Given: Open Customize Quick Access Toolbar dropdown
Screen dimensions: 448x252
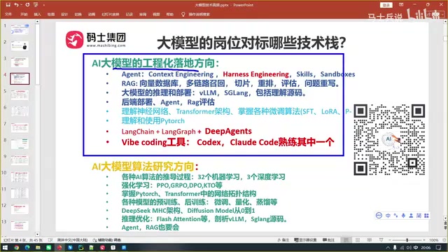Looking at the screenshot, I should (x=43, y=5).
